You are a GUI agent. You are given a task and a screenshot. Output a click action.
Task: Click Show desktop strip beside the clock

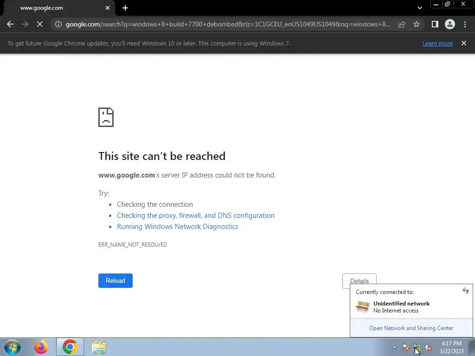471,347
